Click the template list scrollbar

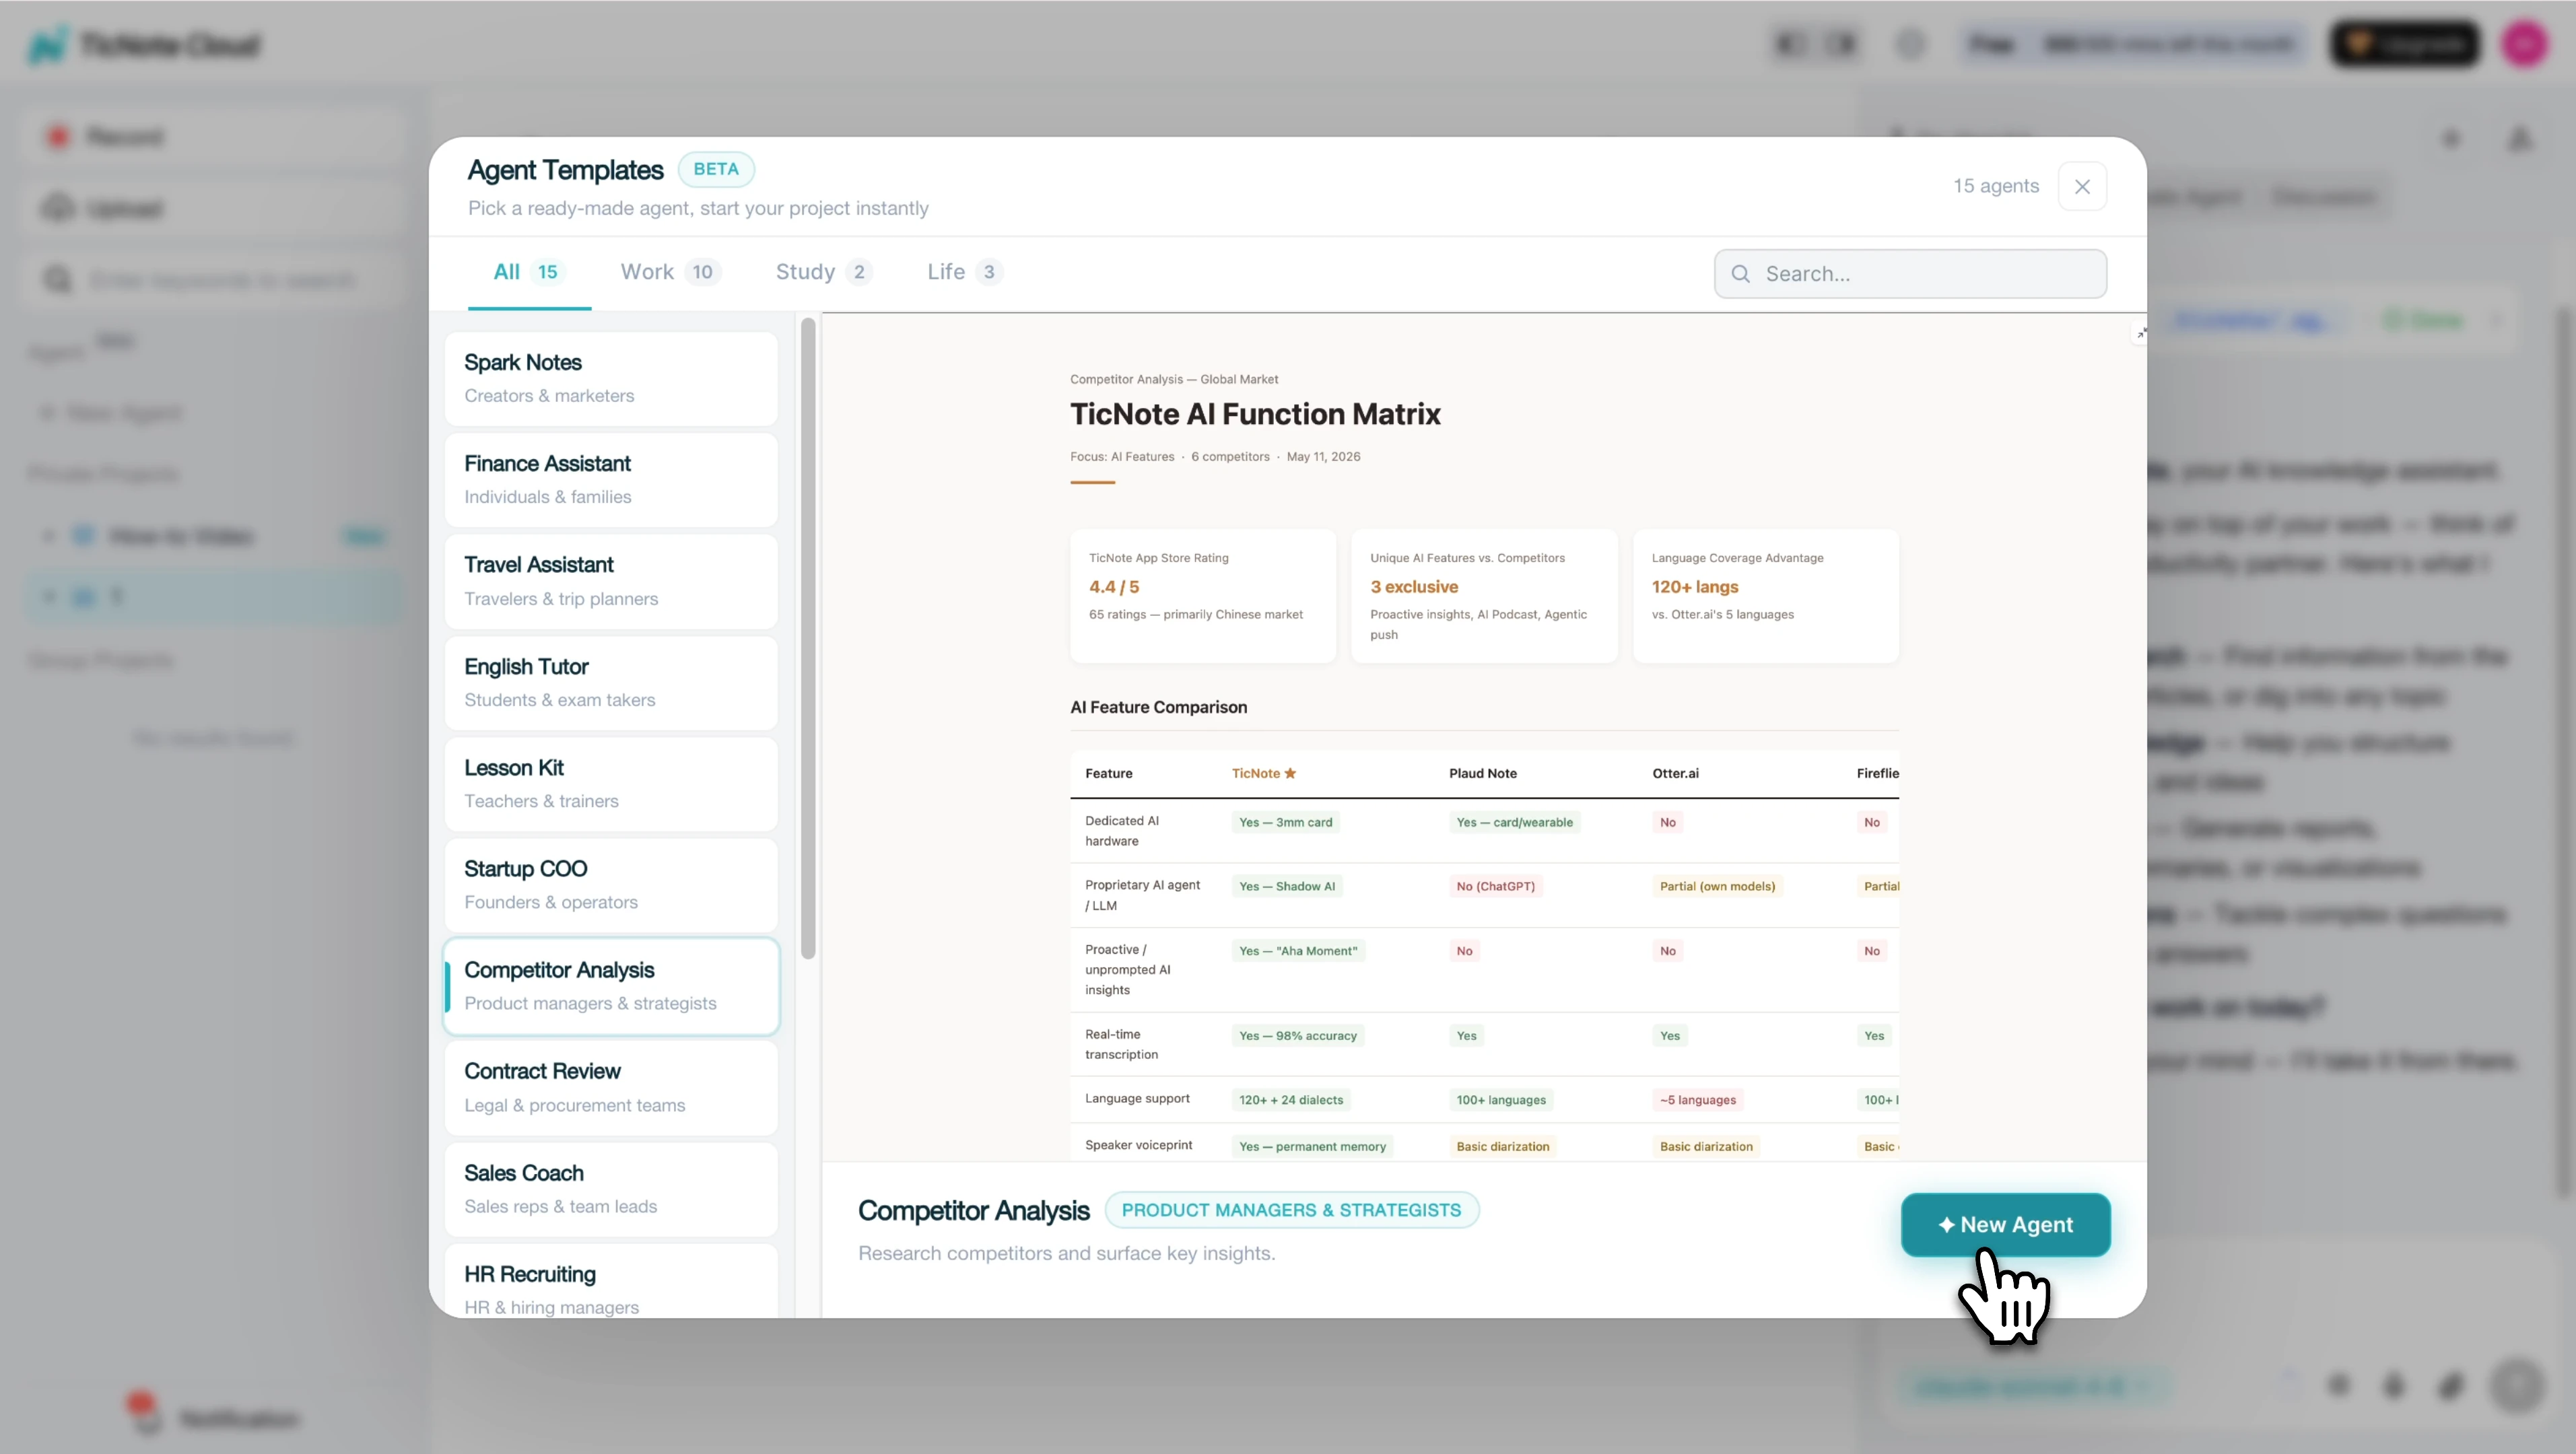[x=808, y=638]
